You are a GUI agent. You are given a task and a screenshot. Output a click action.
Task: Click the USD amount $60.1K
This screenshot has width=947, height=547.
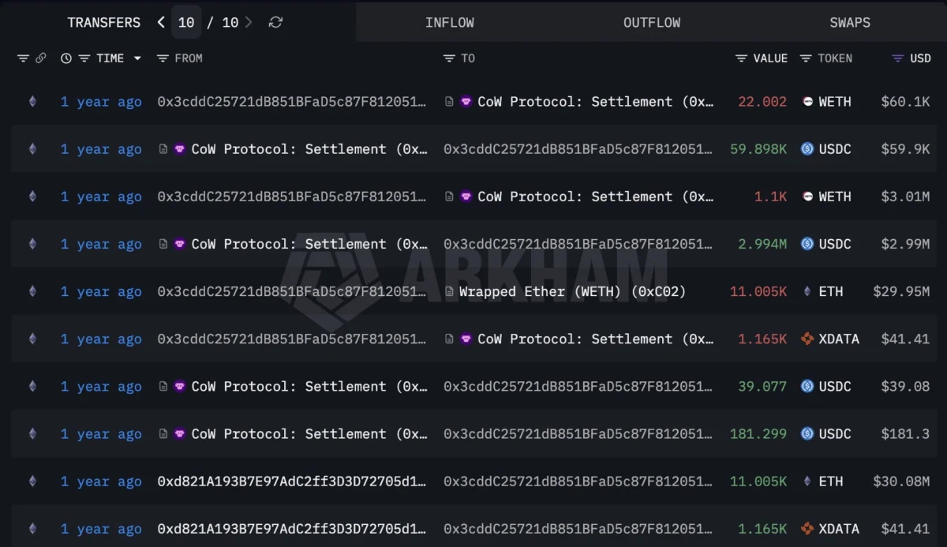pos(905,102)
